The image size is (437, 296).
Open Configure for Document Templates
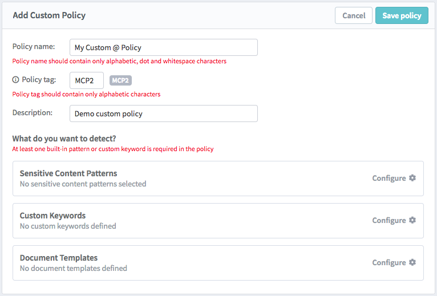[394, 262]
